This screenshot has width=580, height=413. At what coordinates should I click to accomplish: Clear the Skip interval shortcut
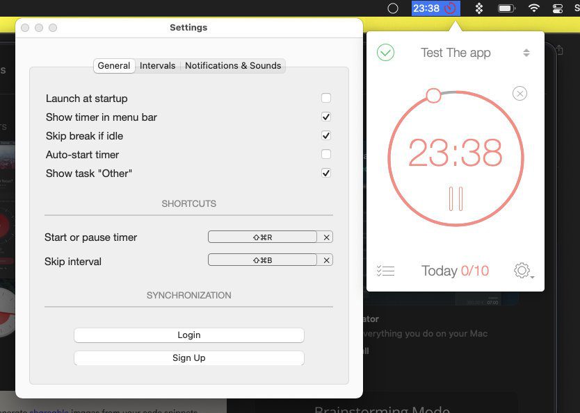(x=326, y=260)
